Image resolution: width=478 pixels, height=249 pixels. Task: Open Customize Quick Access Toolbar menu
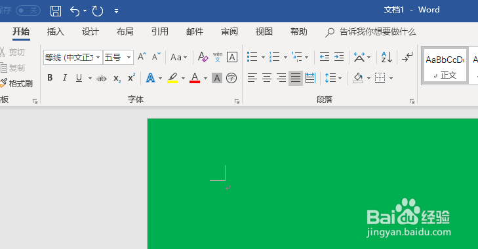[x=116, y=11]
